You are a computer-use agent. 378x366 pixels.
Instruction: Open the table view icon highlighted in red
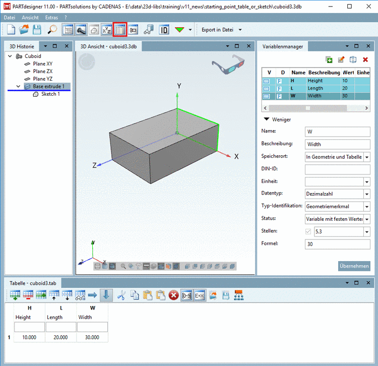[119, 30]
